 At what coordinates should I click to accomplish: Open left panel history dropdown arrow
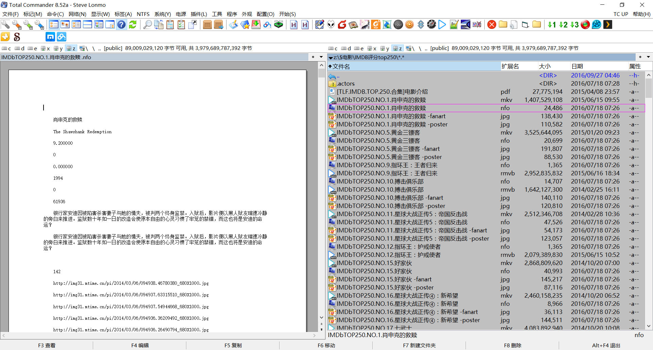[321, 57]
